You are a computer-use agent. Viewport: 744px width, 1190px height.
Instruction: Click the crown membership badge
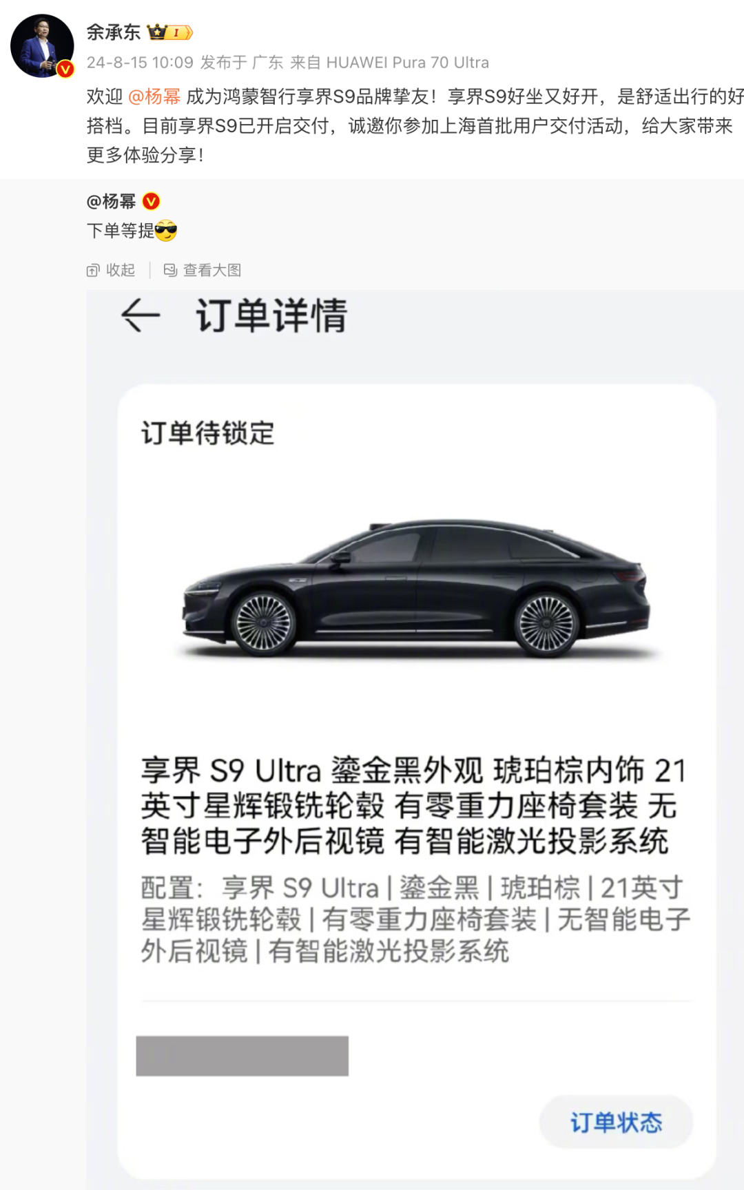point(169,32)
